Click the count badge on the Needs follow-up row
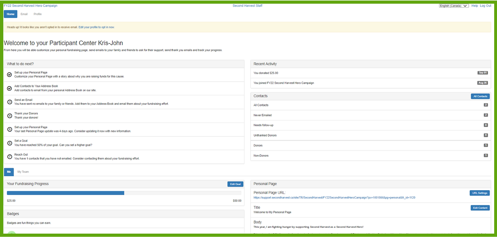The height and width of the screenshot is (237, 497). pyautogui.click(x=486, y=125)
